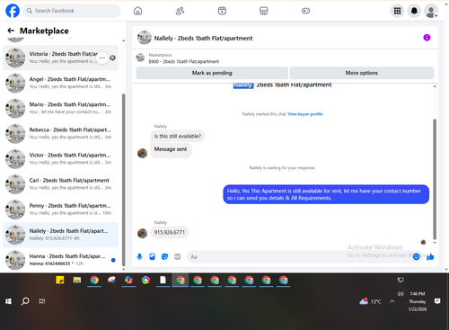Screen dimensions: 449x330
Task: Open Hanna conversation
Action: [x=60, y=260]
